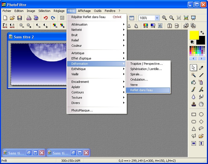Screen dimensions: 208x164
Task: Open the zoom percentage dropdown
Action: click(x=157, y=18)
